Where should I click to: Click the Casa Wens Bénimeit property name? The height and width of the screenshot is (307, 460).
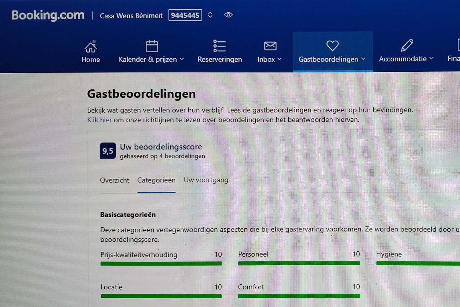(131, 16)
